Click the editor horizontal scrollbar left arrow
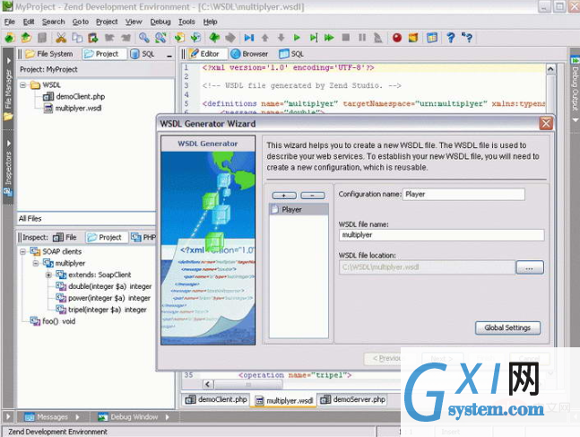580x437 pixels. point(208,384)
